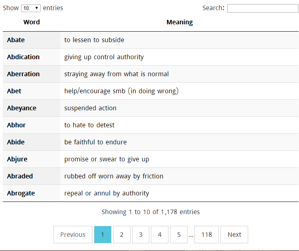Sort table by Meaning column header
The width and height of the screenshot is (299, 251).
click(179, 22)
